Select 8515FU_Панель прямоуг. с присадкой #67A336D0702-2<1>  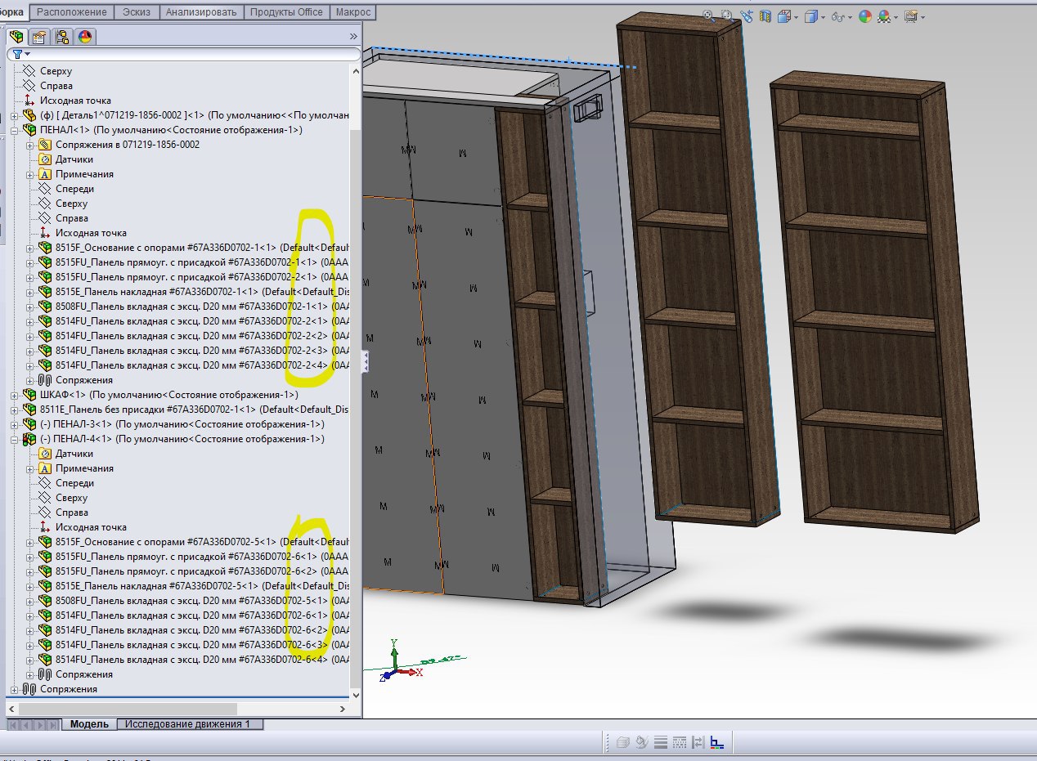[x=202, y=277]
